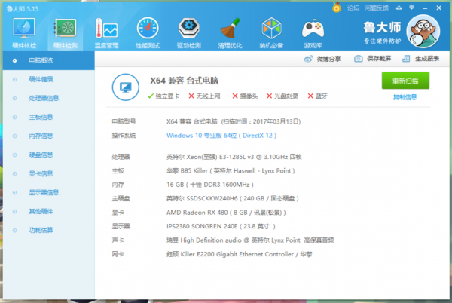Open Windows 10 专业版 64位 link
This screenshot has width=452, height=303.
(221, 136)
